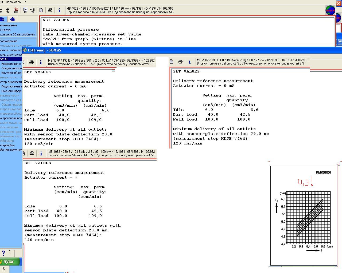Open the F10 tree structure icon

click(x=32, y=10)
